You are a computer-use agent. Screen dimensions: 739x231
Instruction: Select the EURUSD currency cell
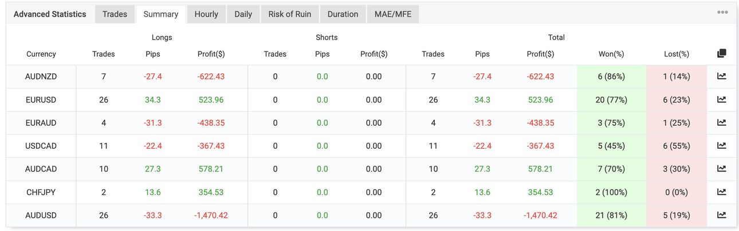click(41, 99)
